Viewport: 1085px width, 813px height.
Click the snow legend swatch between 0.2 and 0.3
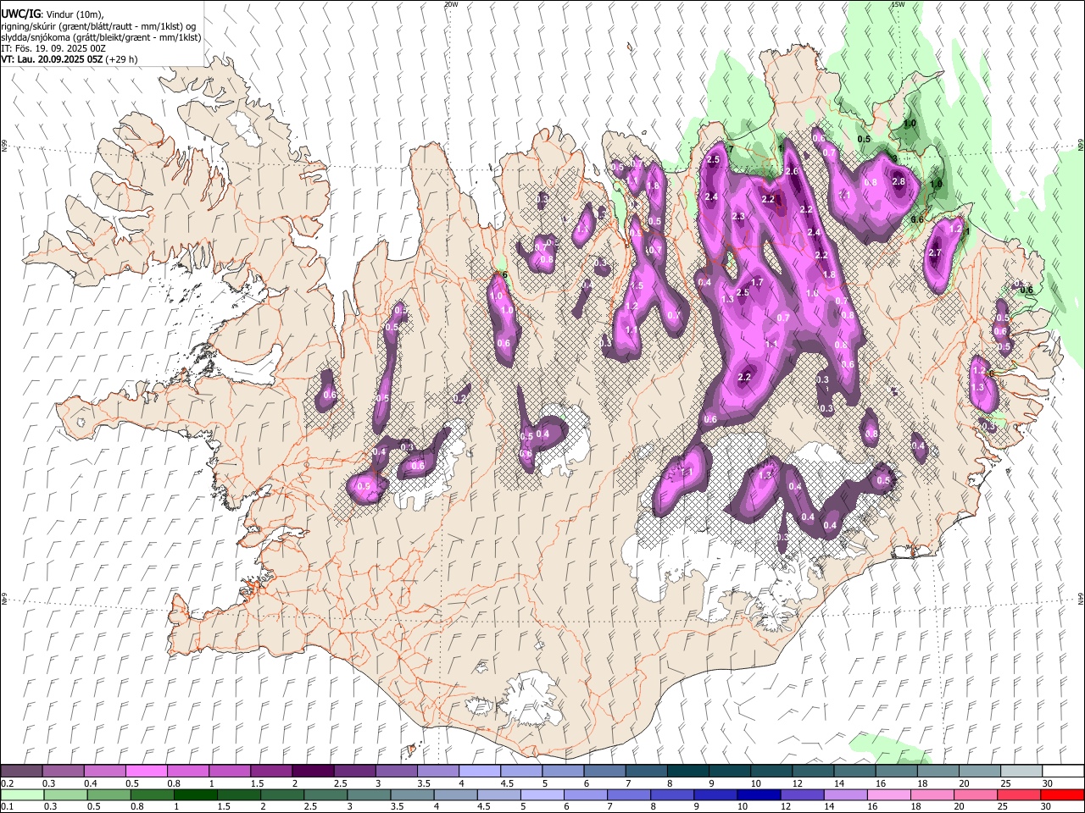coord(22,772)
